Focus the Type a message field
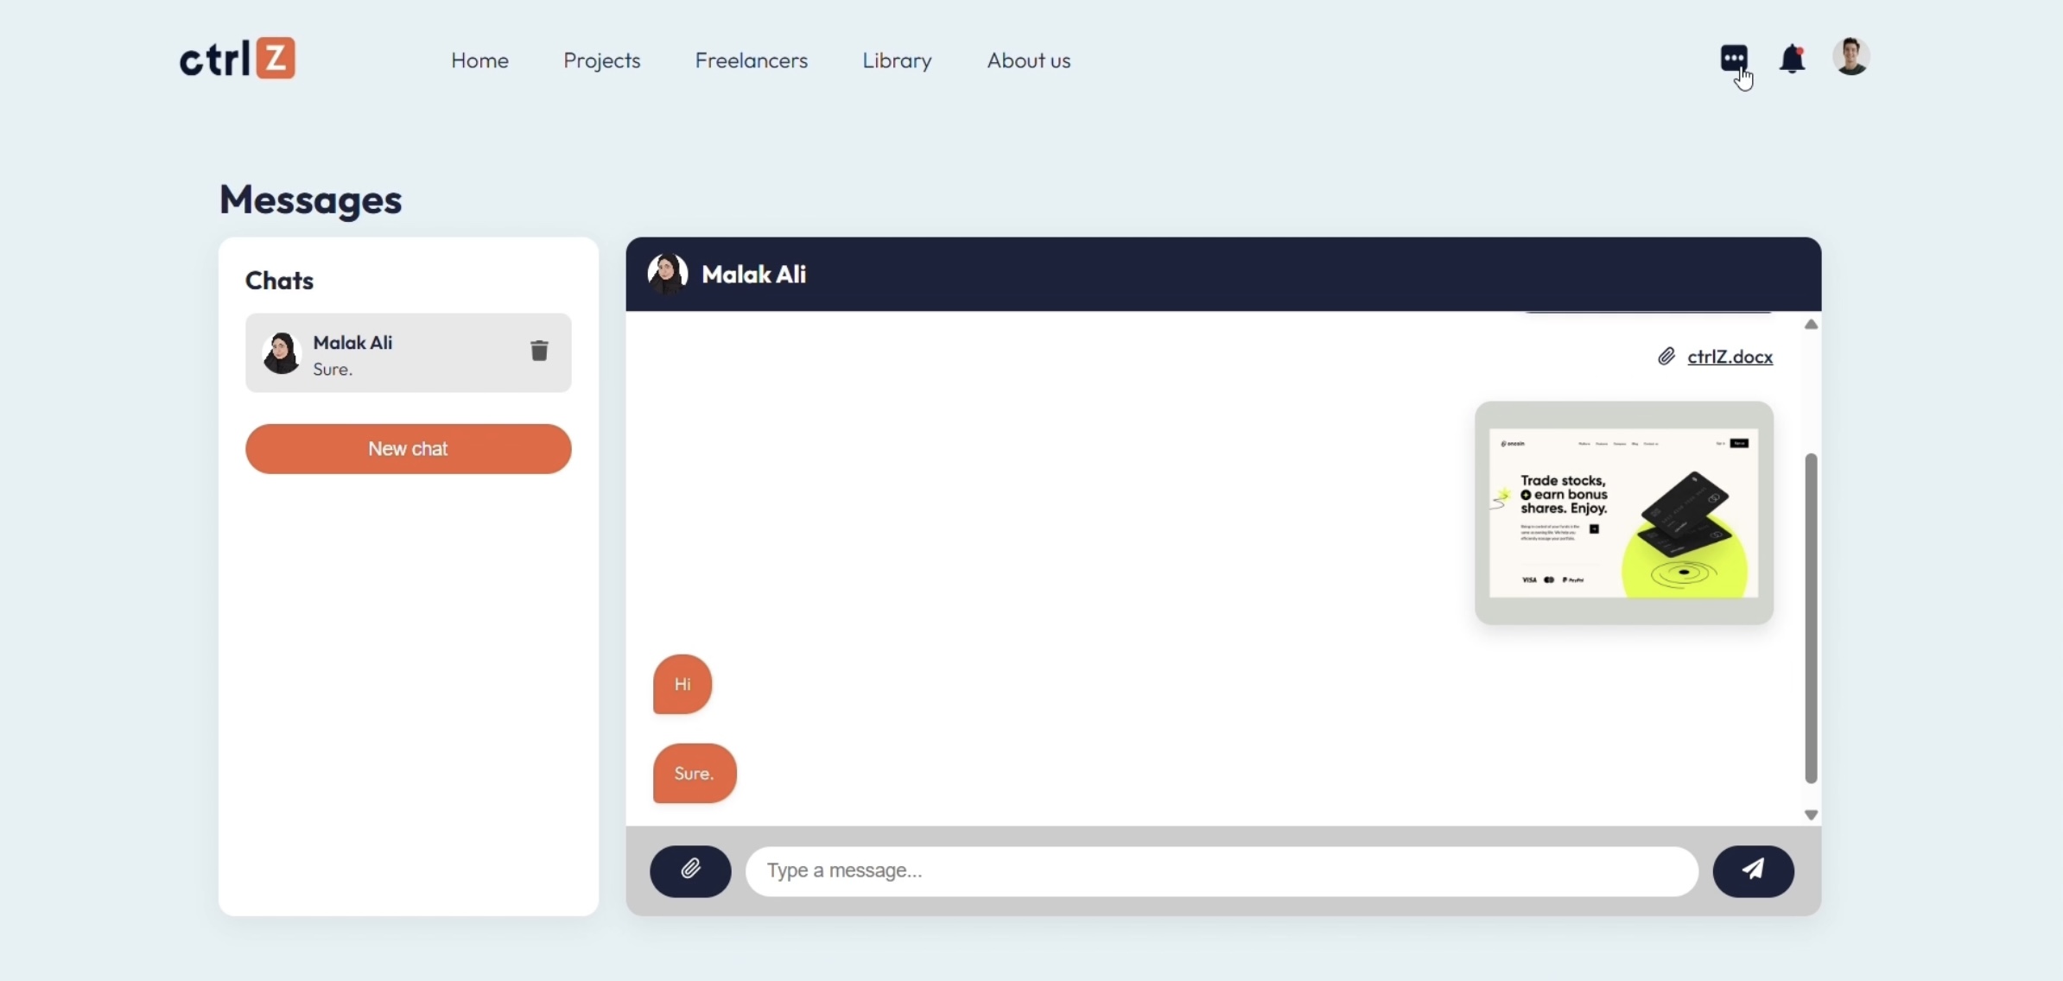 [1222, 871]
